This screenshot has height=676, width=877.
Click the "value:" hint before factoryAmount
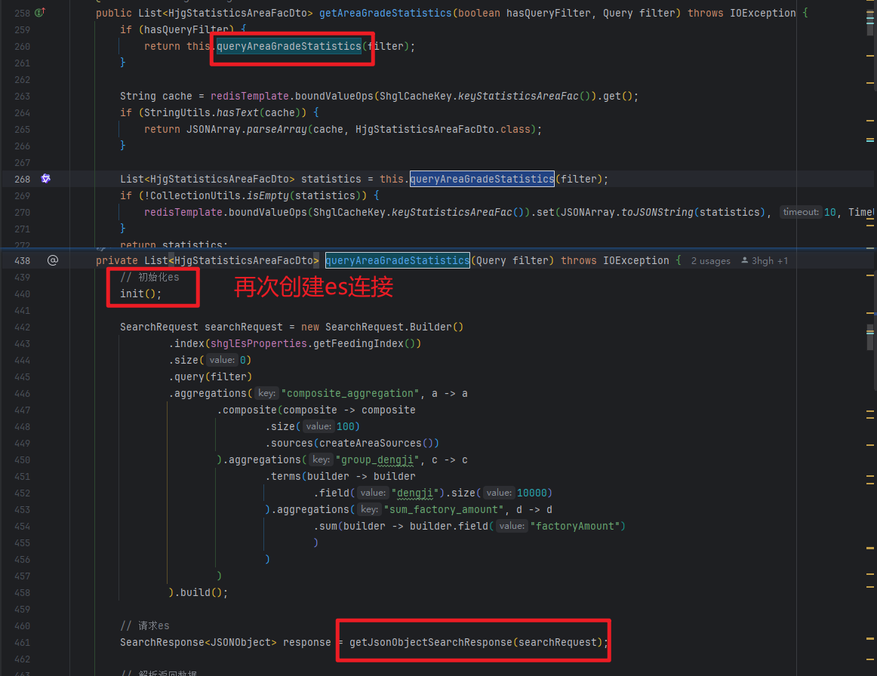tap(511, 527)
